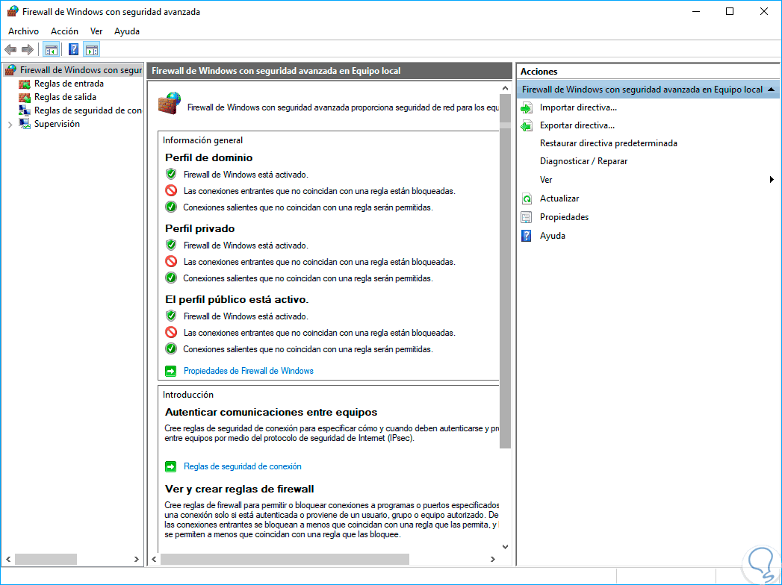Open Propiedades in the Acciones pane
The width and height of the screenshot is (782, 585).
coord(564,217)
